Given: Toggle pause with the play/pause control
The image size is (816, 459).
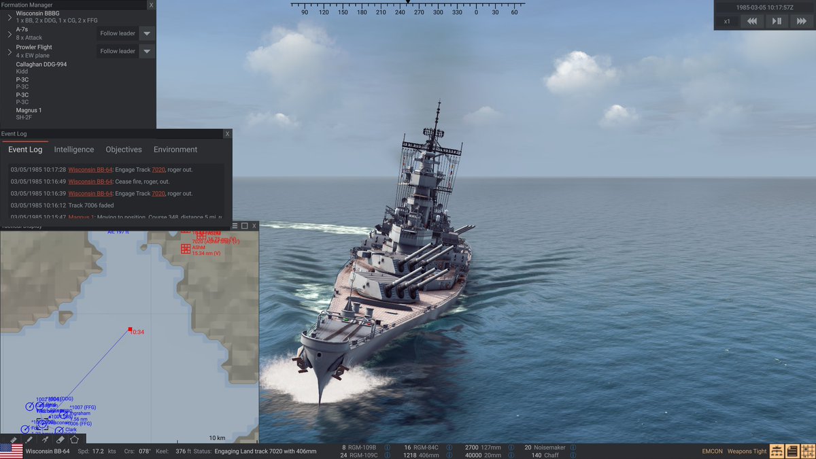Looking at the screenshot, I should coord(777,21).
